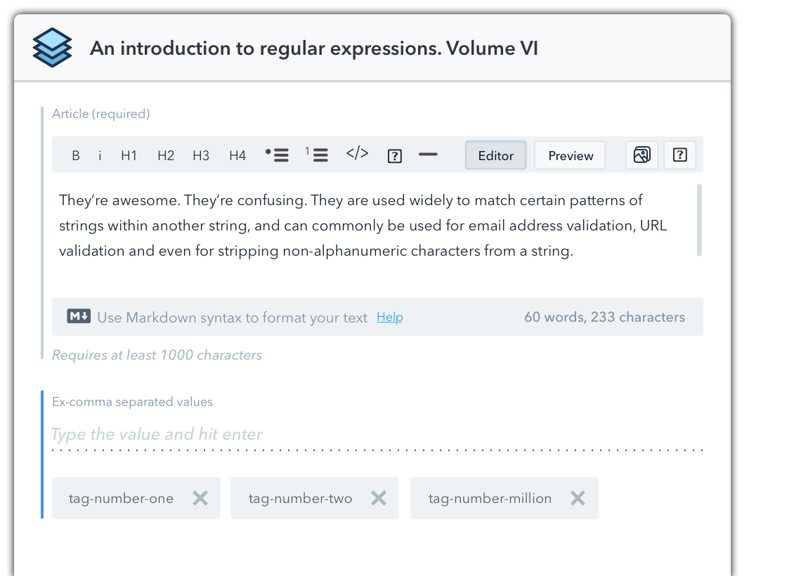The height and width of the screenshot is (576, 801).
Task: Remove the tag-number-million tag
Action: point(578,498)
